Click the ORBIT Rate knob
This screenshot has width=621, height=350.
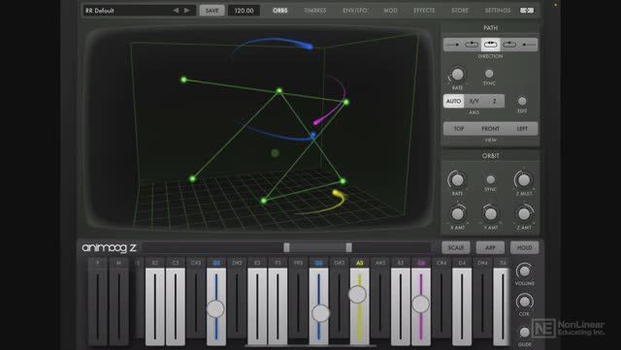(457, 179)
